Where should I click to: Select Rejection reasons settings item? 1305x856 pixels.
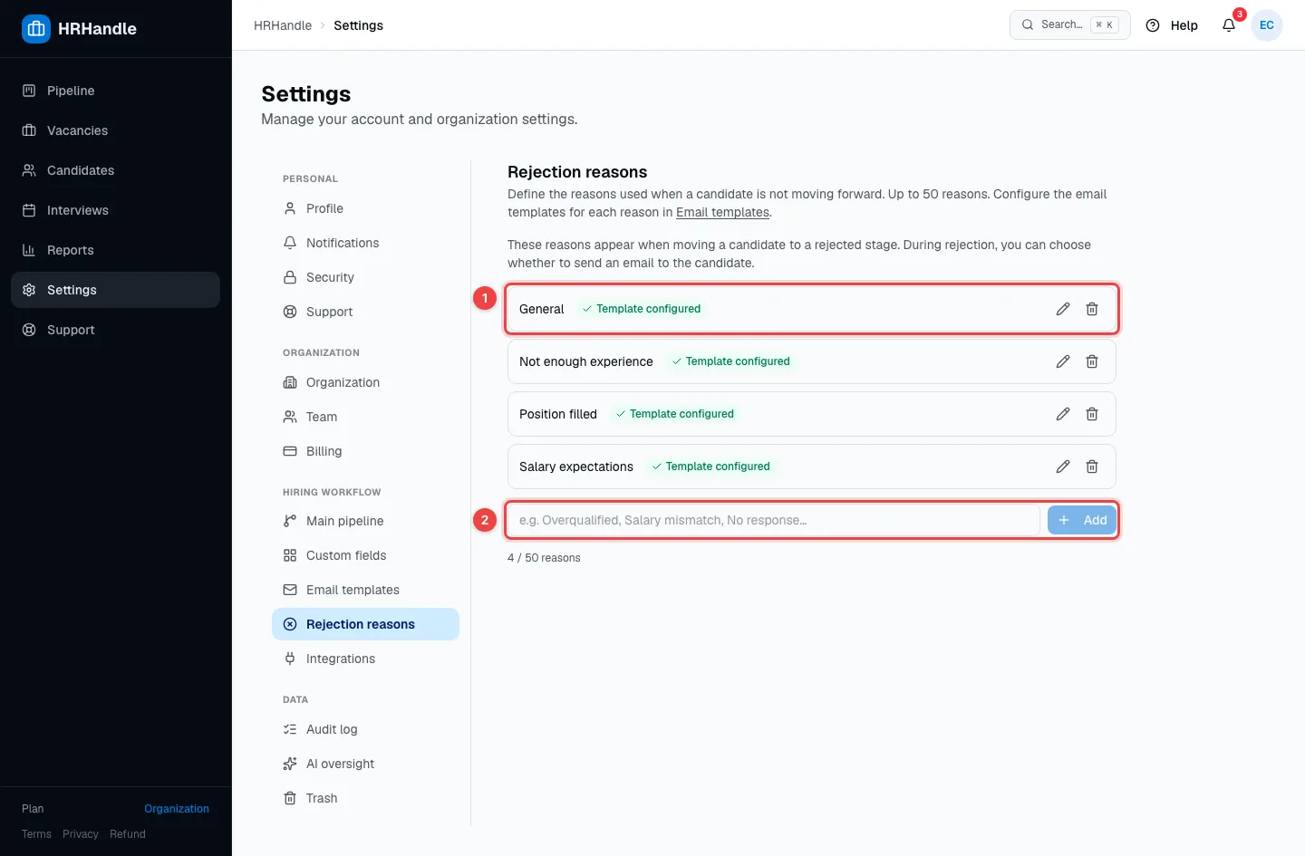tap(365, 624)
